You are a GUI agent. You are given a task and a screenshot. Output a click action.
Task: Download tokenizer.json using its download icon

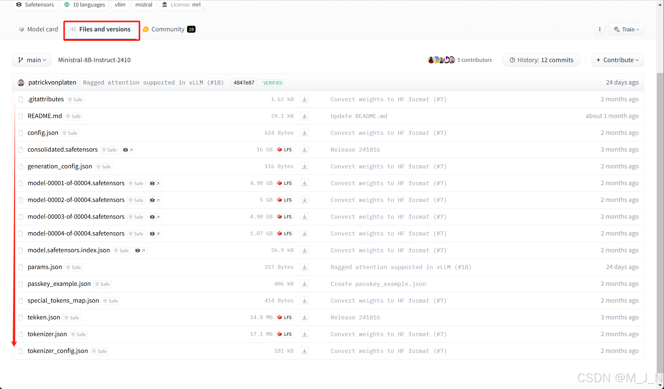point(304,334)
